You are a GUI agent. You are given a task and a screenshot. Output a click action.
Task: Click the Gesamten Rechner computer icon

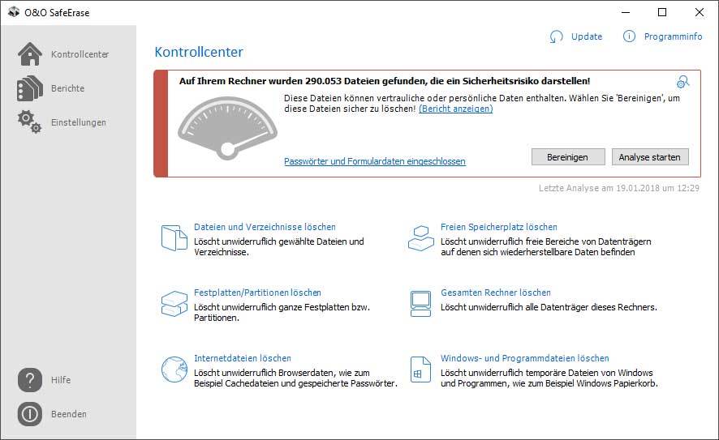pyautogui.click(x=420, y=303)
